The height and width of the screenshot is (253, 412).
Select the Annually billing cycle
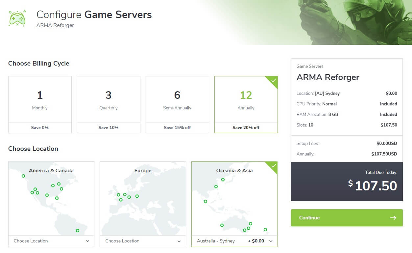pos(246,105)
